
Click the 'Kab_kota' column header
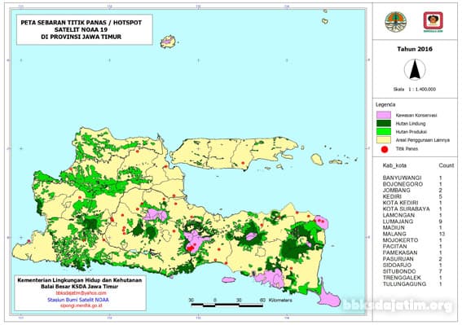(x=394, y=165)
